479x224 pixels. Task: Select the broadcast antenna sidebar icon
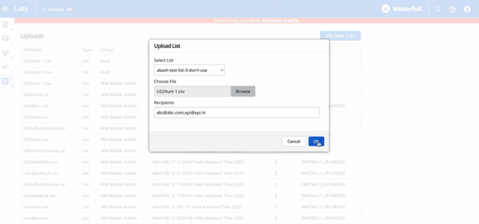tap(5, 53)
